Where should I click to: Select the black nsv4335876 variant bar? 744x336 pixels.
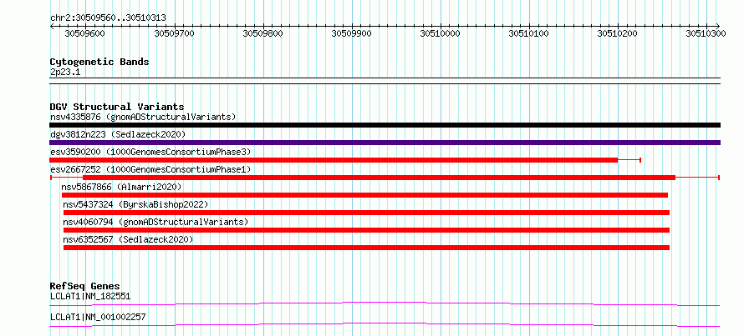[385, 125]
